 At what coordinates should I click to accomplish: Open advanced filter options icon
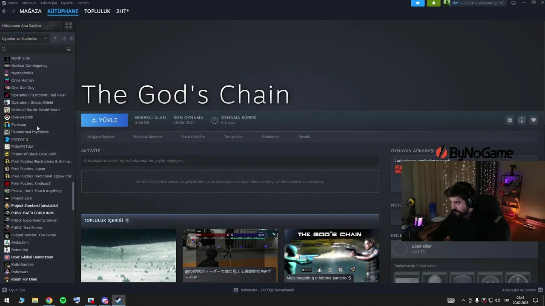(x=69, y=49)
